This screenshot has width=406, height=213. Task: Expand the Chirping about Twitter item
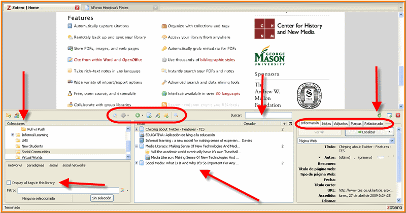pyautogui.click(x=137, y=129)
